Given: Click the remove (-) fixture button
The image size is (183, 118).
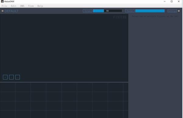Looking at the screenshot, I should (x=11, y=77).
